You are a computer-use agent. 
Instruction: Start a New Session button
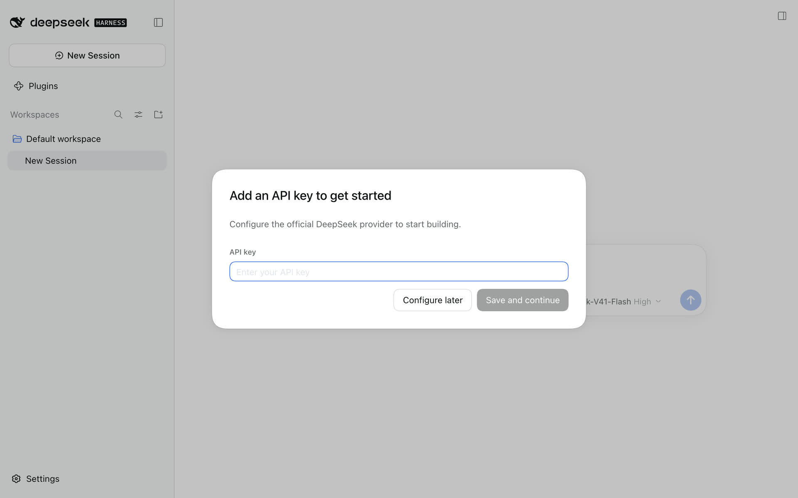(87, 56)
